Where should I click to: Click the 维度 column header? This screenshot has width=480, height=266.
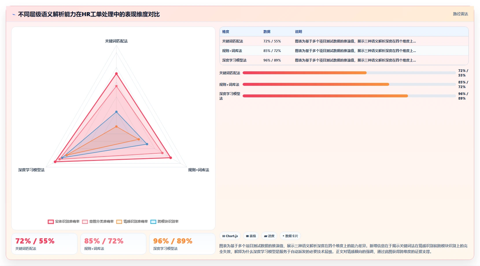226,32
